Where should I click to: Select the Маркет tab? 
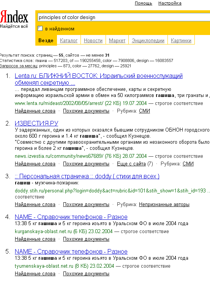click(x=117, y=41)
